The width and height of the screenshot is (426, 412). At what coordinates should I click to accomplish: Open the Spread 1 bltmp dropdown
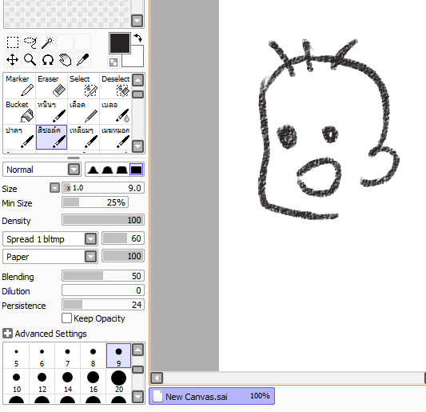coord(50,239)
